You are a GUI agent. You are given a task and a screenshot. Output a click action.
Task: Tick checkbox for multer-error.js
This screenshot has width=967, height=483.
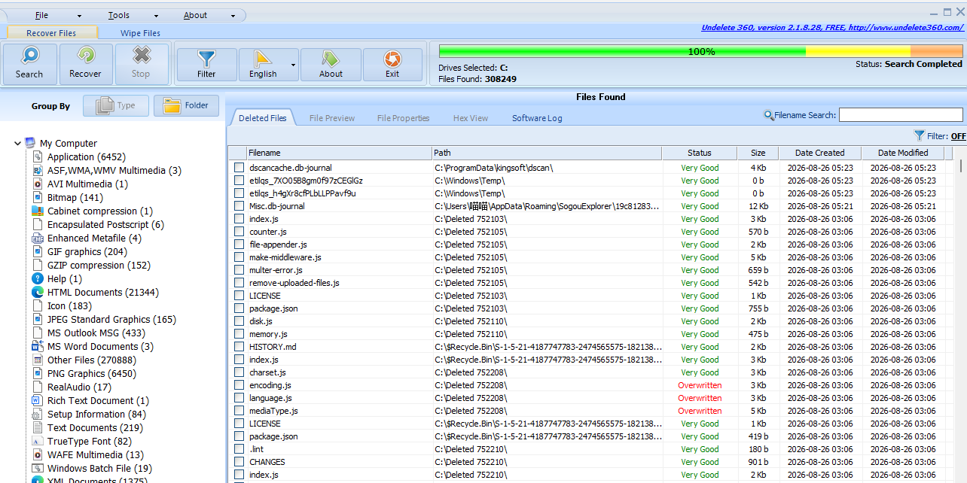click(239, 270)
